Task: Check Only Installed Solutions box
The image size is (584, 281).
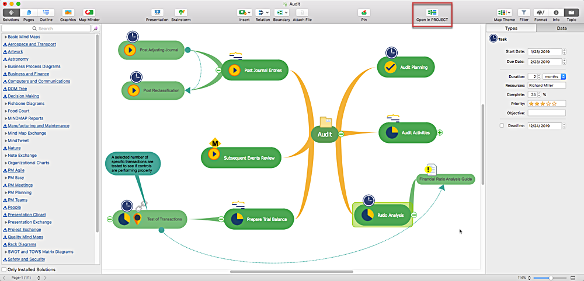Action: (x=5, y=270)
